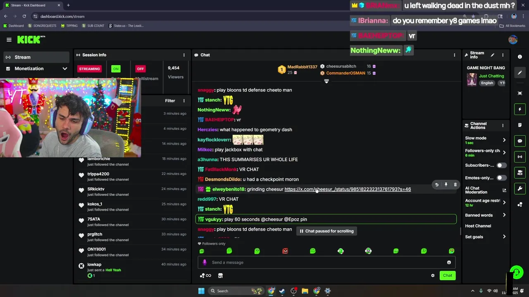Toggle Emotes-only chat switch
529x297 pixels.
click(x=501, y=178)
